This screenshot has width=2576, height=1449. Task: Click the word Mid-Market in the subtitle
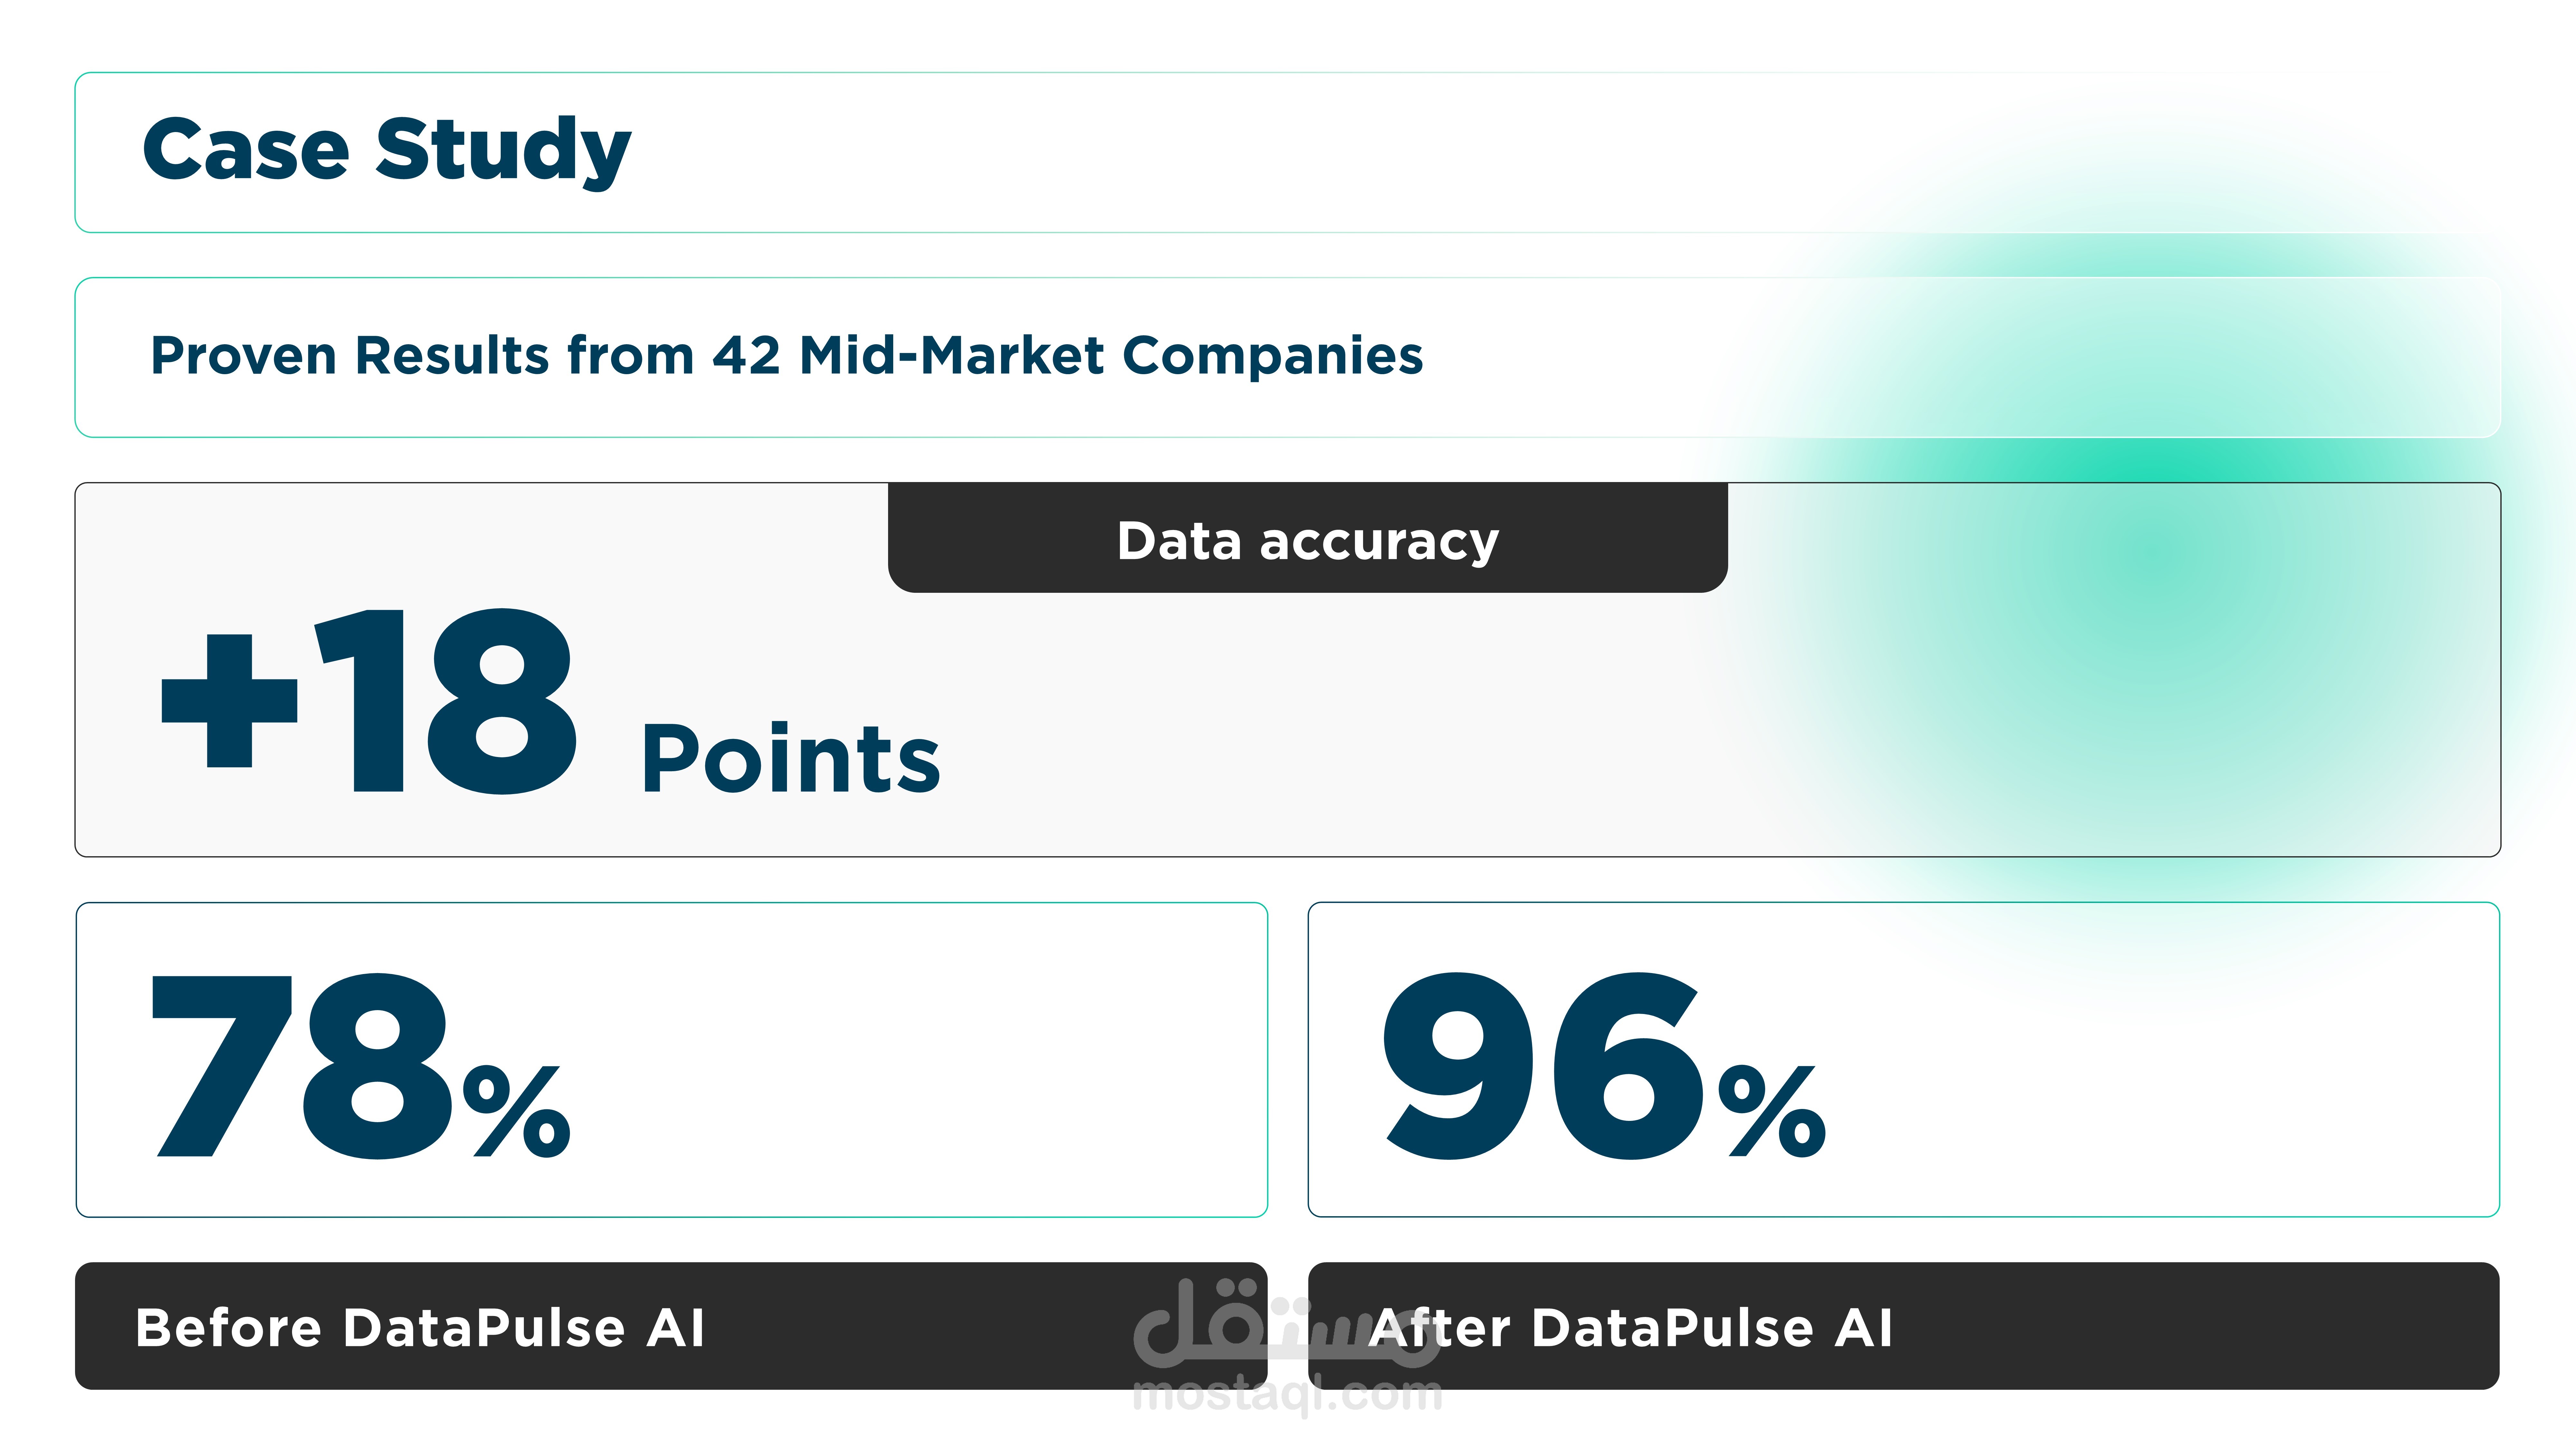(952, 356)
